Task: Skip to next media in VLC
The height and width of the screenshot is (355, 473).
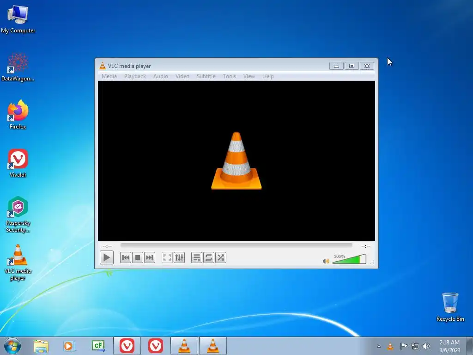Action: 149,257
